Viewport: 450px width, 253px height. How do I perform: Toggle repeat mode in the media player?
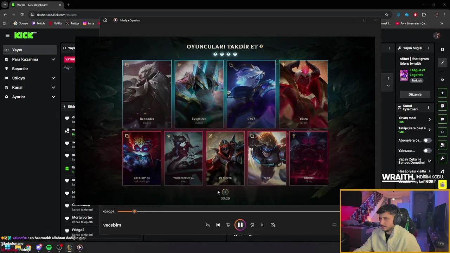(x=273, y=225)
